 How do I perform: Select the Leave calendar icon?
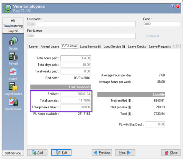[x=13, y=71]
